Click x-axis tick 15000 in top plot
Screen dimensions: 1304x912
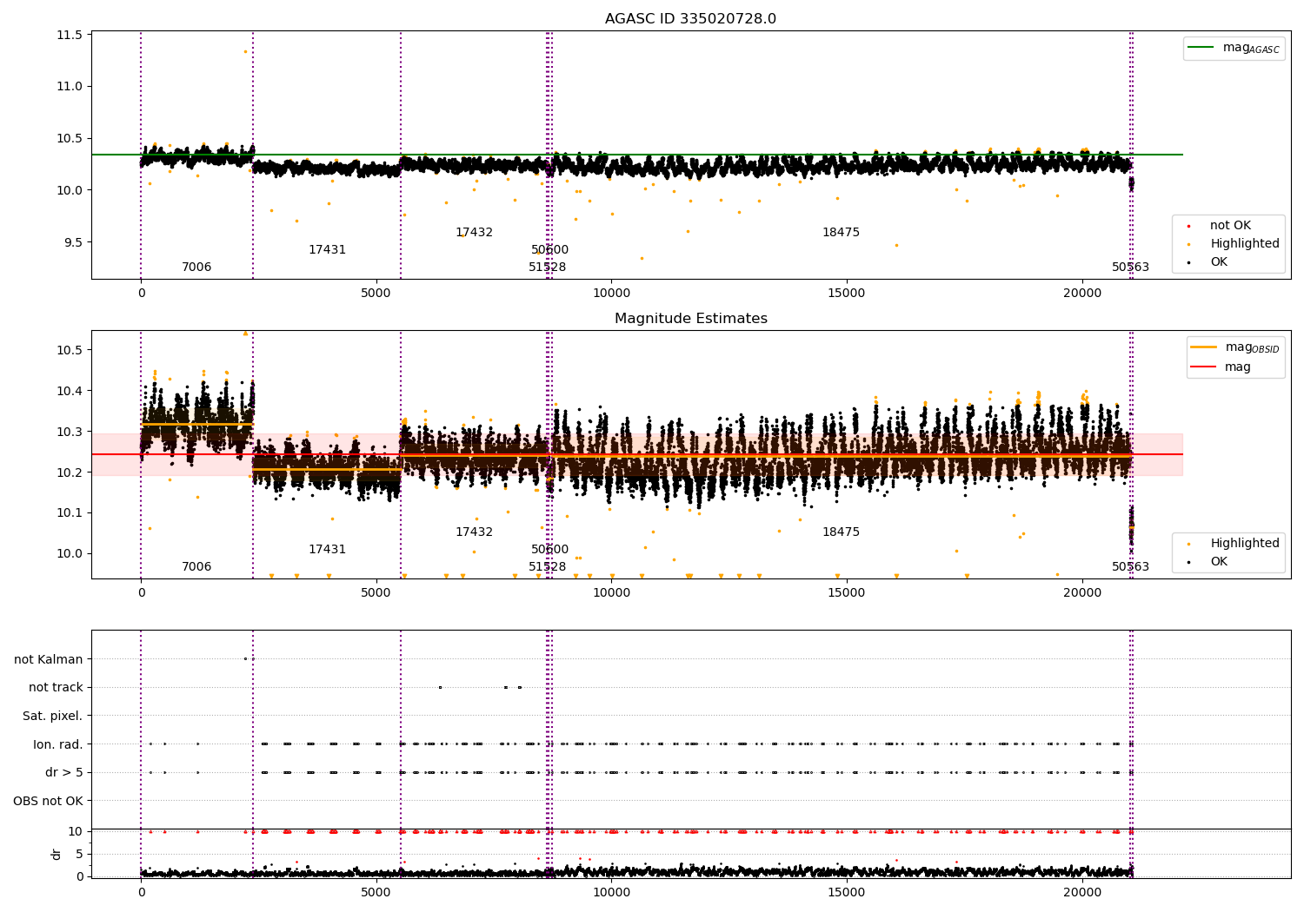pyautogui.click(x=847, y=294)
